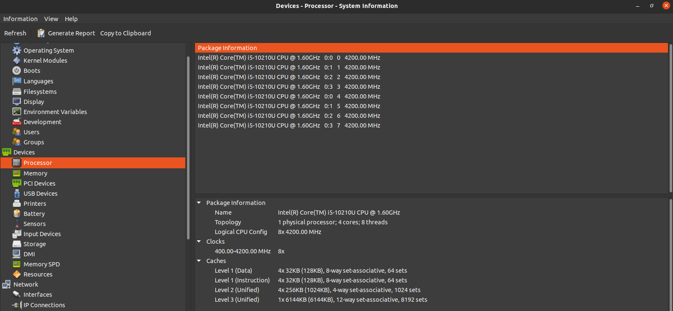Click the Package Information column header
This screenshot has height=311, width=673.
coord(431,48)
